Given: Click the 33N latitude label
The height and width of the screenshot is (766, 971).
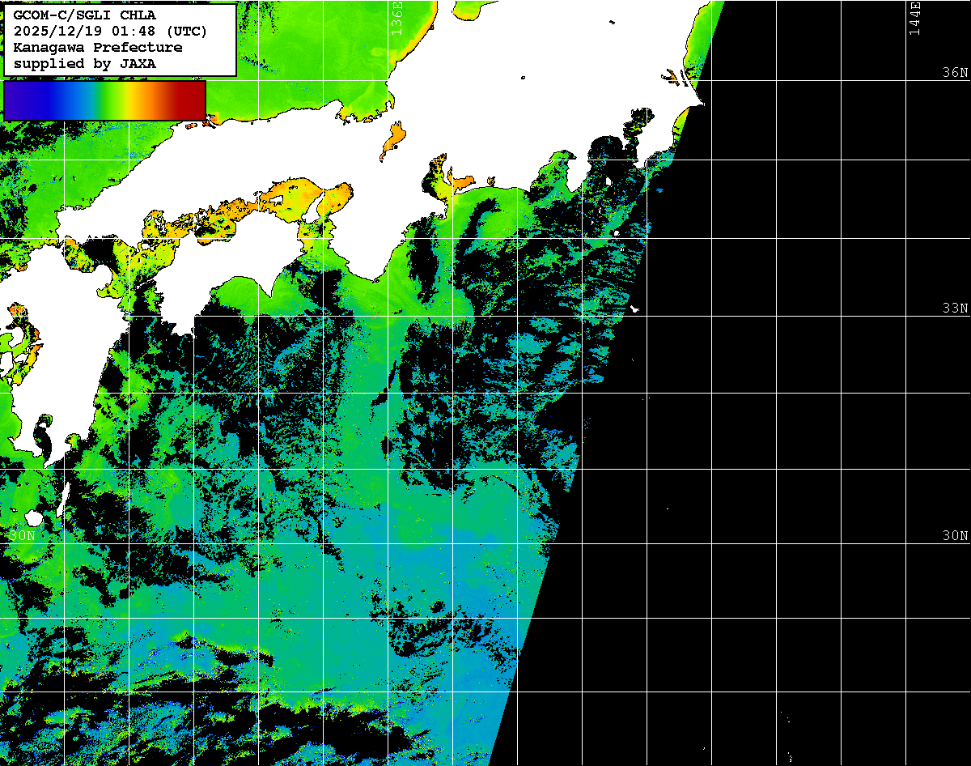Looking at the screenshot, I should pos(955,309).
